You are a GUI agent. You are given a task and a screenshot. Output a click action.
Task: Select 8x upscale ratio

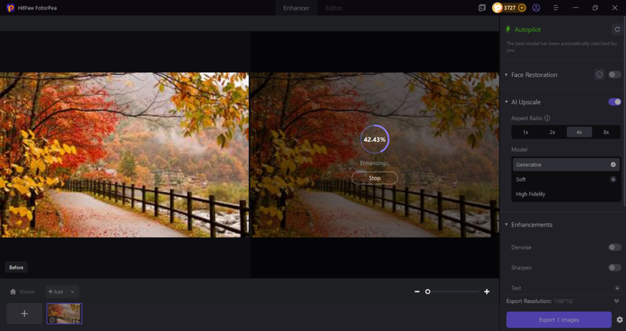tap(606, 132)
